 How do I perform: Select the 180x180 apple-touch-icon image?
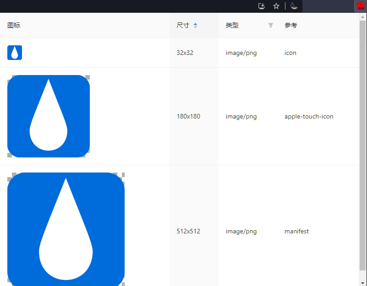pos(49,116)
